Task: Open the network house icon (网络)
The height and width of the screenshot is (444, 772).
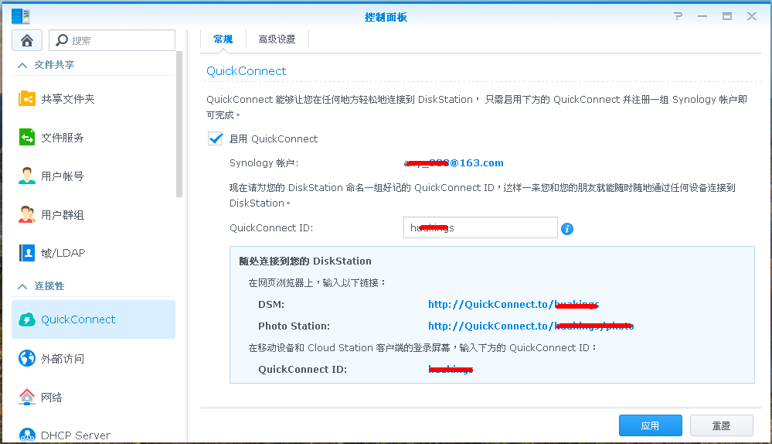Action: tap(27, 397)
